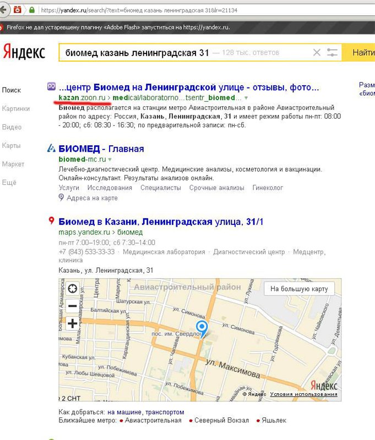375x440 pixels.
Task: Open Услуги sitelink
Action: 69,188
